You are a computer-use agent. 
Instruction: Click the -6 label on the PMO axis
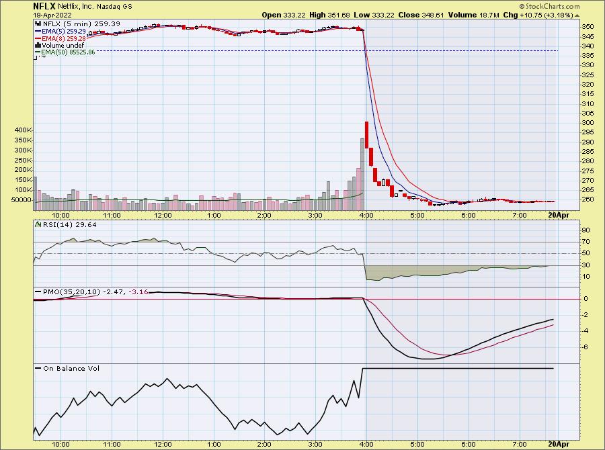(x=585, y=347)
